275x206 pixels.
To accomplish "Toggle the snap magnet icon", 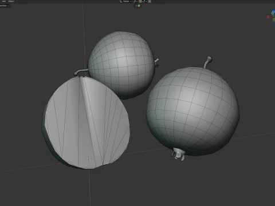I will 140,1.
